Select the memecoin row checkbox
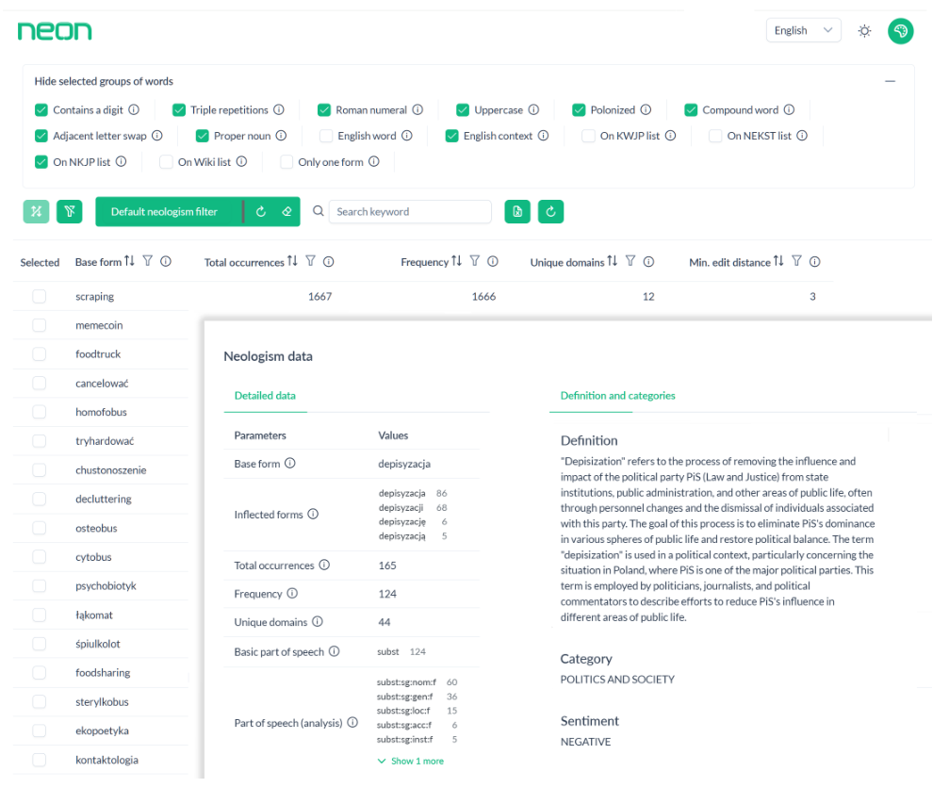This screenshot has width=949, height=804. (39, 325)
